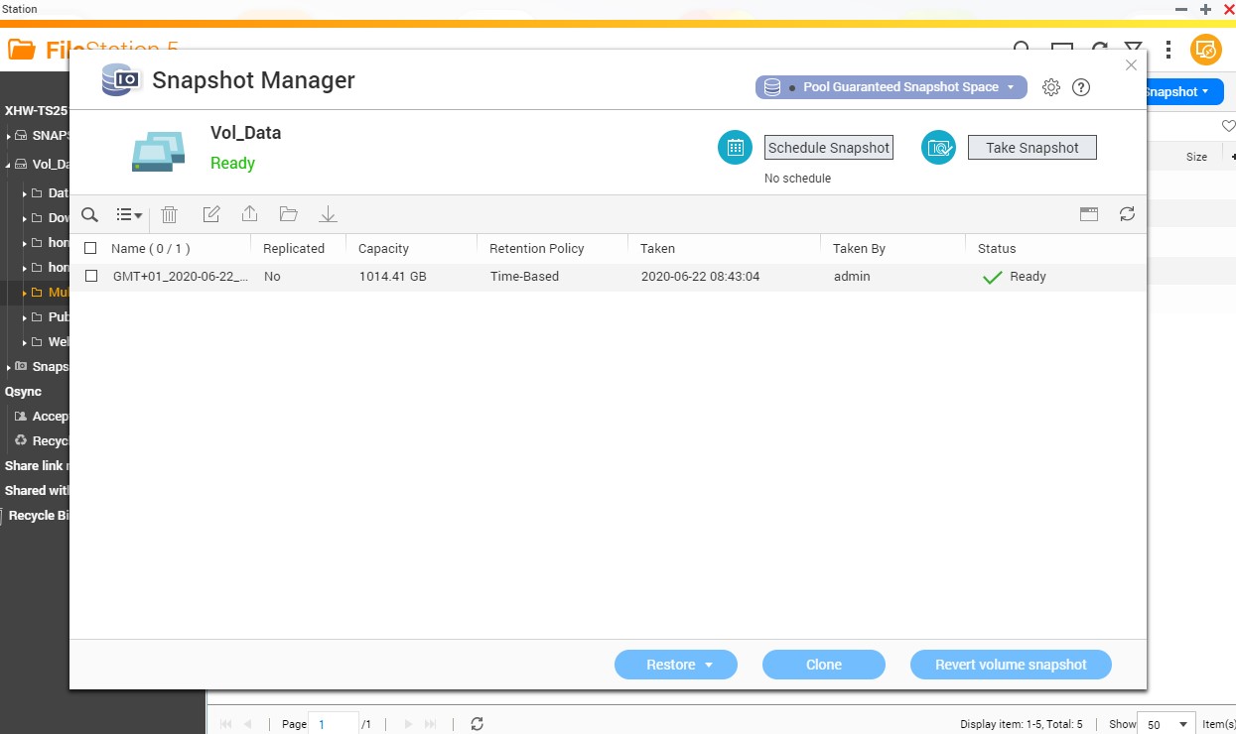Sort by the Taken column header
This screenshot has width=1236, height=734.
coord(657,249)
